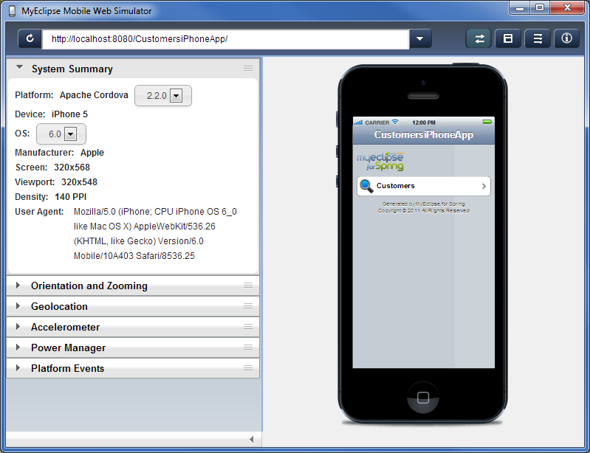Image resolution: width=590 pixels, height=453 pixels.
Task: Open the Customers list item in phone
Action: [x=424, y=186]
